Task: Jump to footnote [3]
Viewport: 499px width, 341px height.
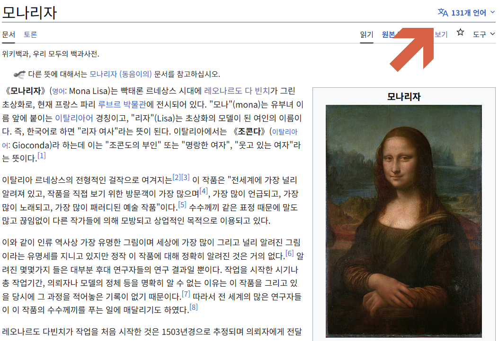Action: (186, 177)
